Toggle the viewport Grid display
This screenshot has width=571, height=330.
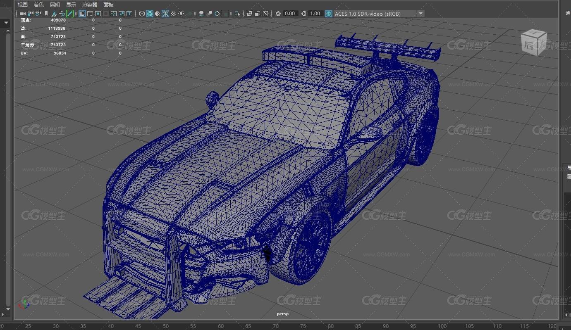(x=82, y=14)
